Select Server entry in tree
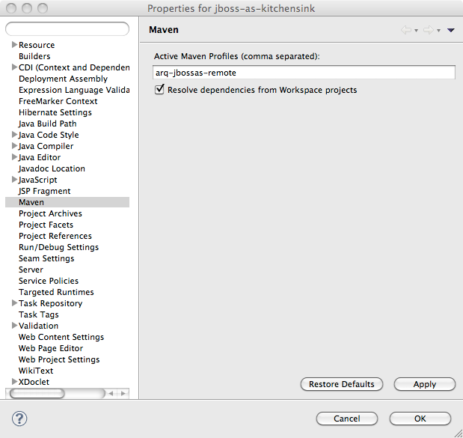Screen dimensions: 463x438 click(31, 270)
